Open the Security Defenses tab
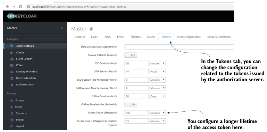Viewport: 267px width, 132px height. [219, 37]
